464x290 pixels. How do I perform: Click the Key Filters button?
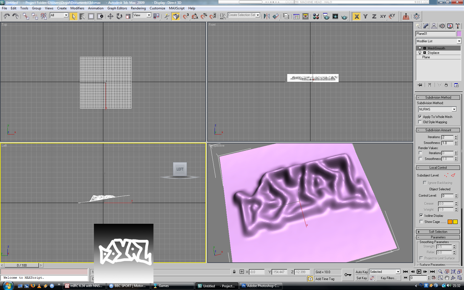[x=388, y=278]
